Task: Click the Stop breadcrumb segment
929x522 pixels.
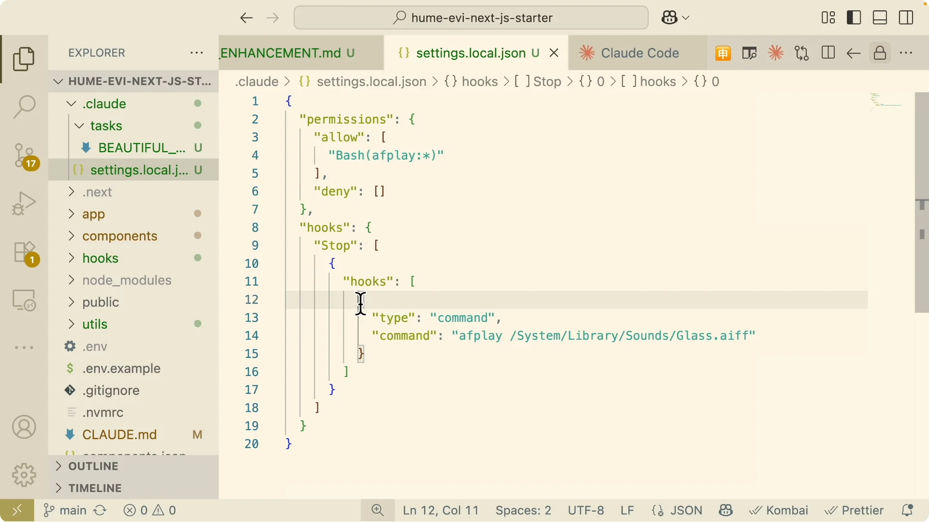Action: pos(538,81)
